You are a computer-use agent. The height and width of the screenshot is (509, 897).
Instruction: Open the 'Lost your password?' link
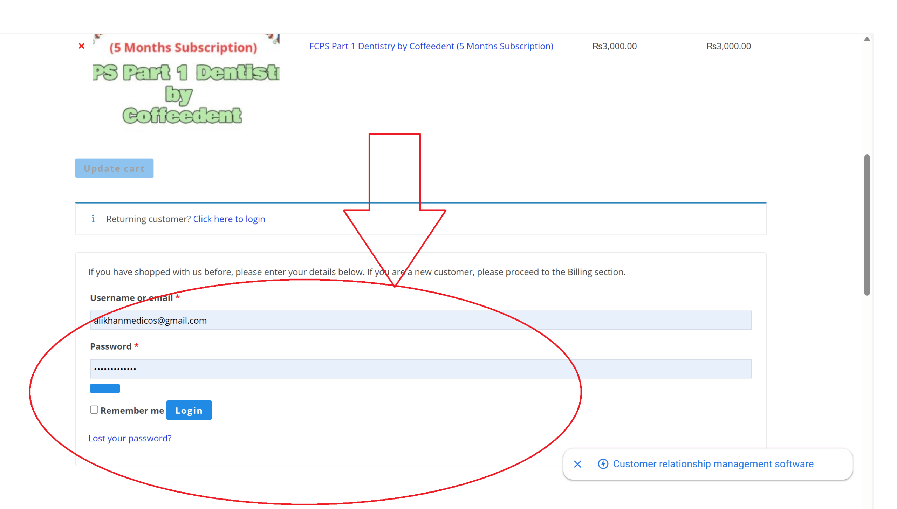pos(130,438)
